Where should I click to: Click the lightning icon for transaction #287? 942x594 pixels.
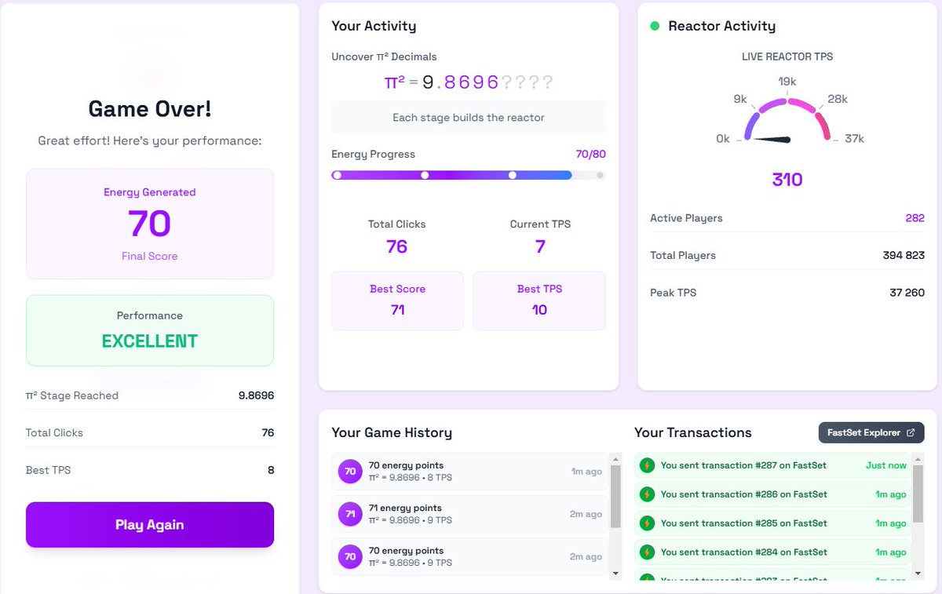coord(647,465)
